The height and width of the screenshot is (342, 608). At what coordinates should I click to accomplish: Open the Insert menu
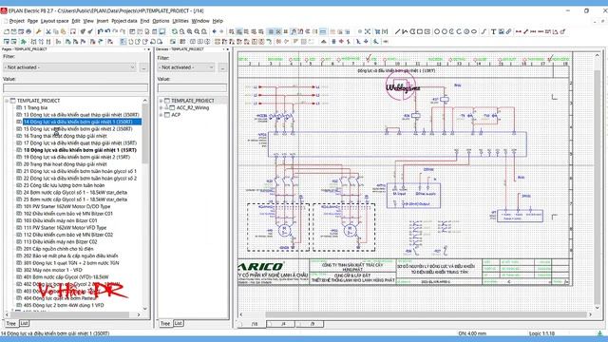pyautogui.click(x=103, y=21)
